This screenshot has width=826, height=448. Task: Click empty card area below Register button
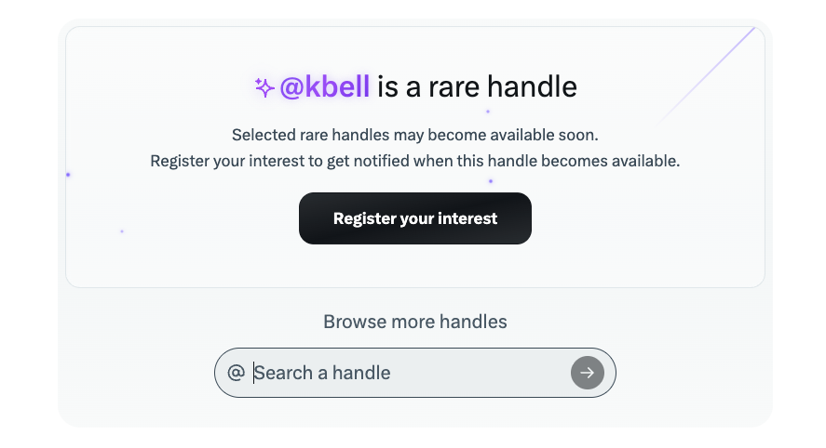[x=414, y=266]
